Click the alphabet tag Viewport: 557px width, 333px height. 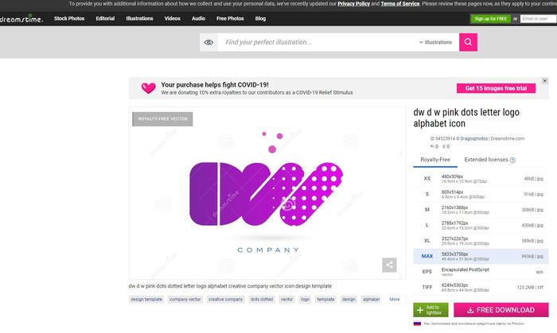pos(372,300)
